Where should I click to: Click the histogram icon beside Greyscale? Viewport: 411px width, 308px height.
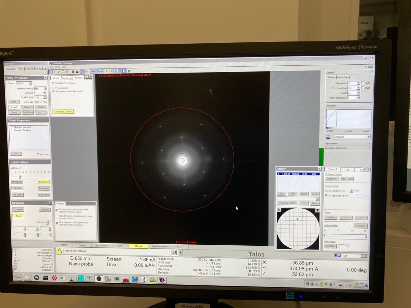[328, 137]
